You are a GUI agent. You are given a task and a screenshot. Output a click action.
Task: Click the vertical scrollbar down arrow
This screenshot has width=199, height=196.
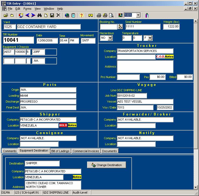point(196,187)
